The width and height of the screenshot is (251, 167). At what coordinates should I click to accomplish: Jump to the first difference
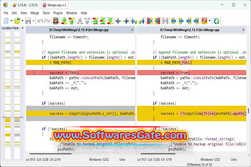(96, 21)
